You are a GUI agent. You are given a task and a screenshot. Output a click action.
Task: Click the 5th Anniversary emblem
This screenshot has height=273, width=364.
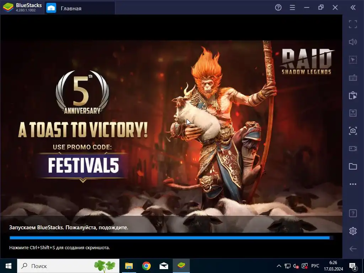point(82,92)
